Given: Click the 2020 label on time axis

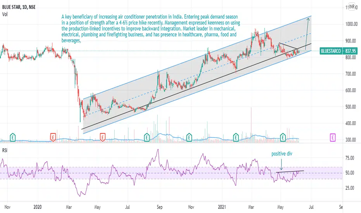Looking at the screenshot, I should pyautogui.click(x=38, y=207).
